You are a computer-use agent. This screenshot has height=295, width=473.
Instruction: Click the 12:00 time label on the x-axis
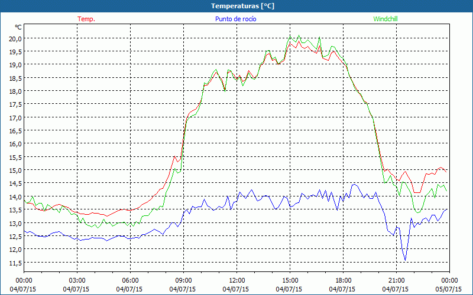tap(237, 280)
